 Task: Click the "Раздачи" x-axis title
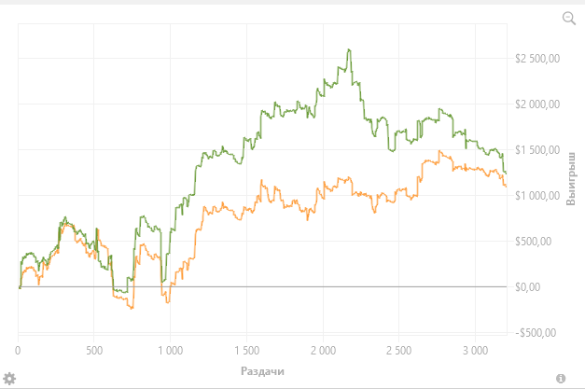(262, 371)
